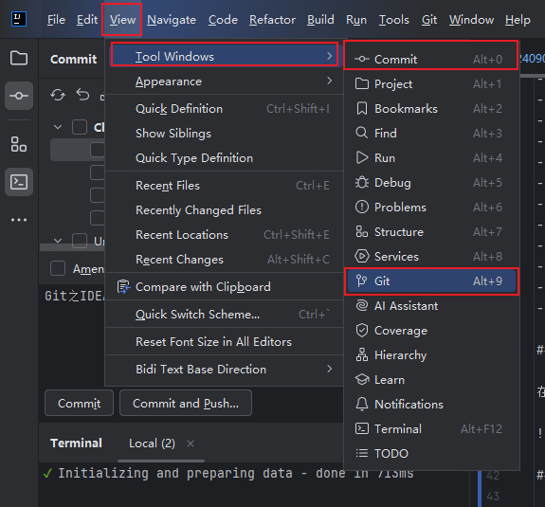Enable the Amend checkbox
Screen dimensions: 545x507
coord(58,268)
